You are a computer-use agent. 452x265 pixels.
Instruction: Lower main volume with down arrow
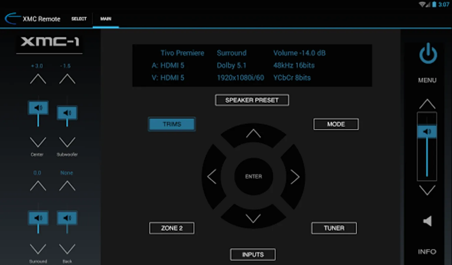pyautogui.click(x=427, y=190)
